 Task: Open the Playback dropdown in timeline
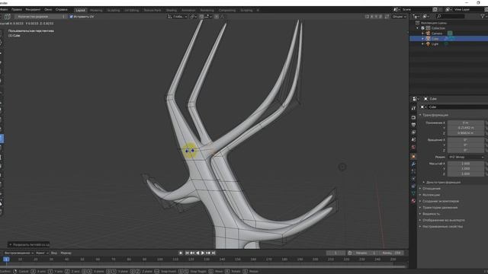(18, 253)
